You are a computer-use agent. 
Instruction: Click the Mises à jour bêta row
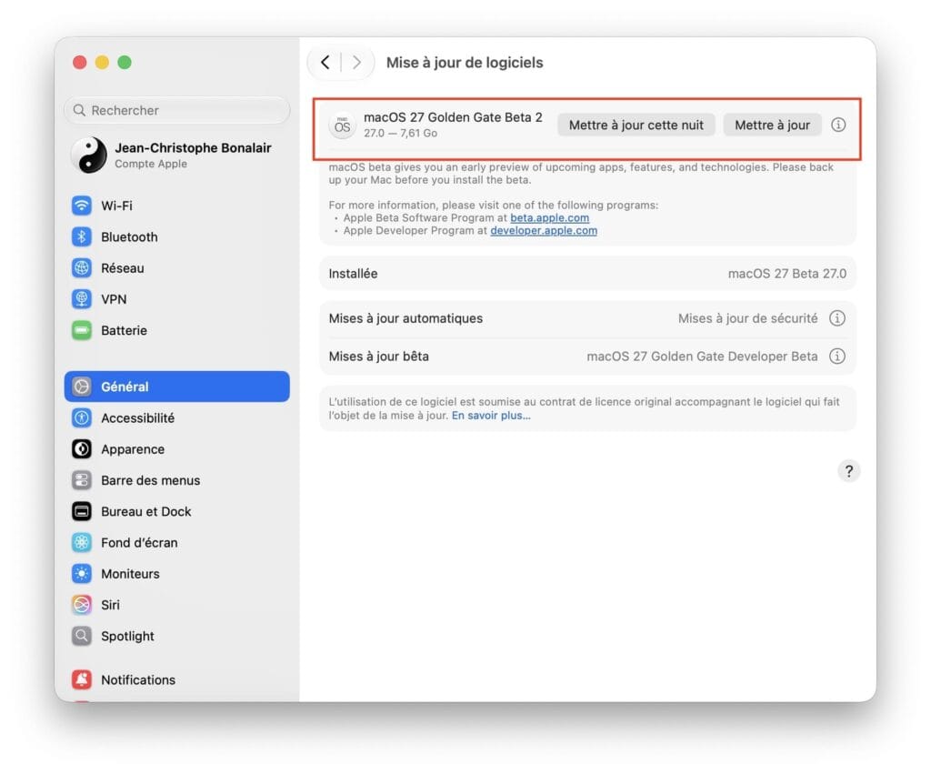pyautogui.click(x=588, y=357)
